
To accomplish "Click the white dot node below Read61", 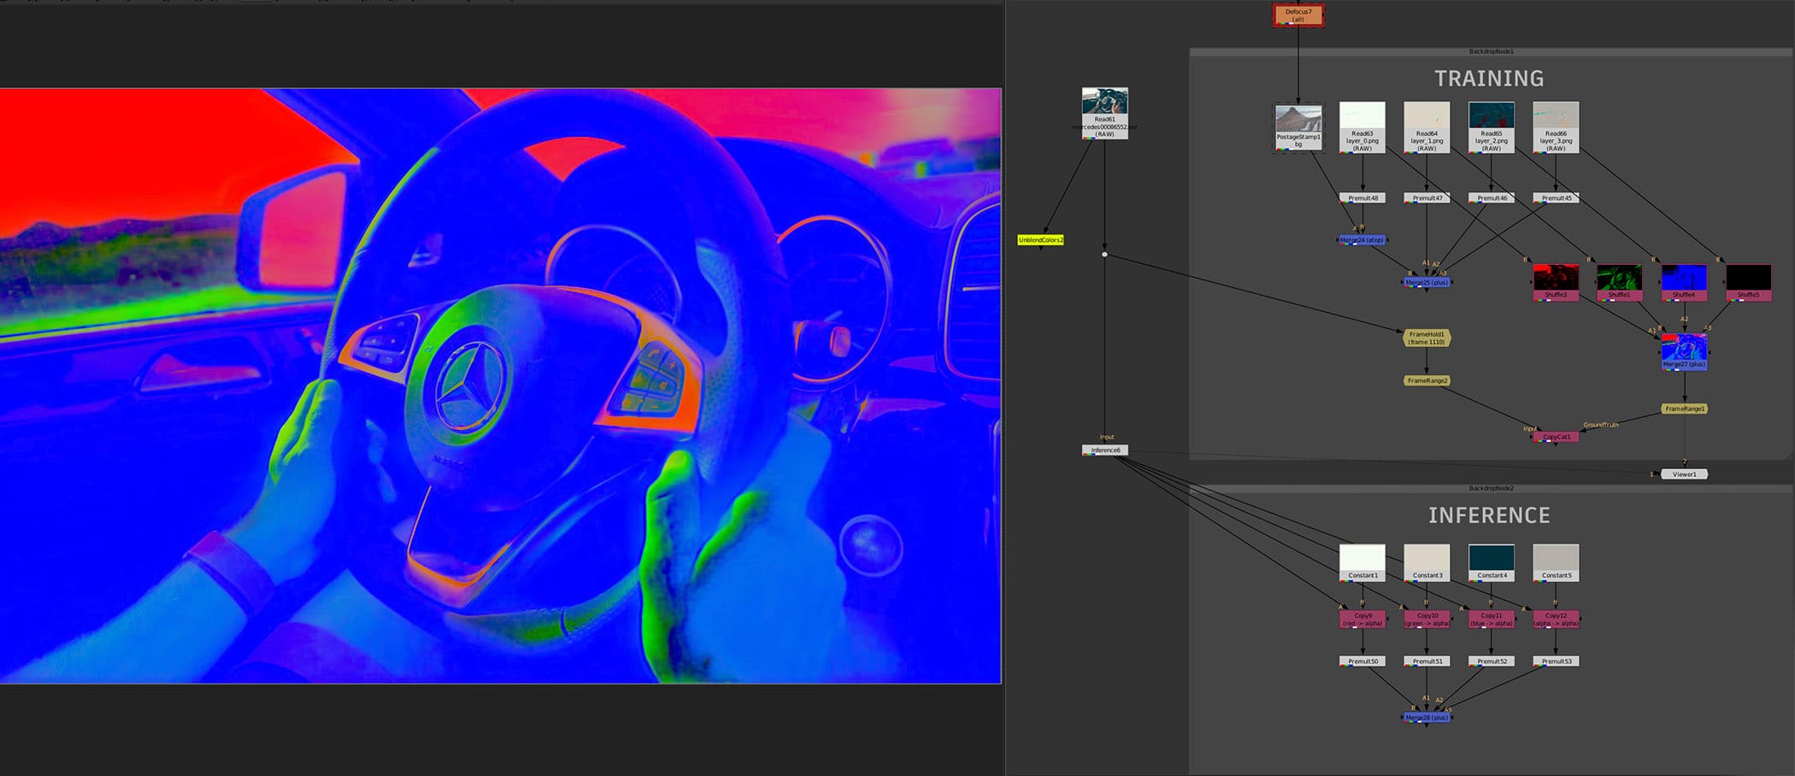I will (1104, 255).
